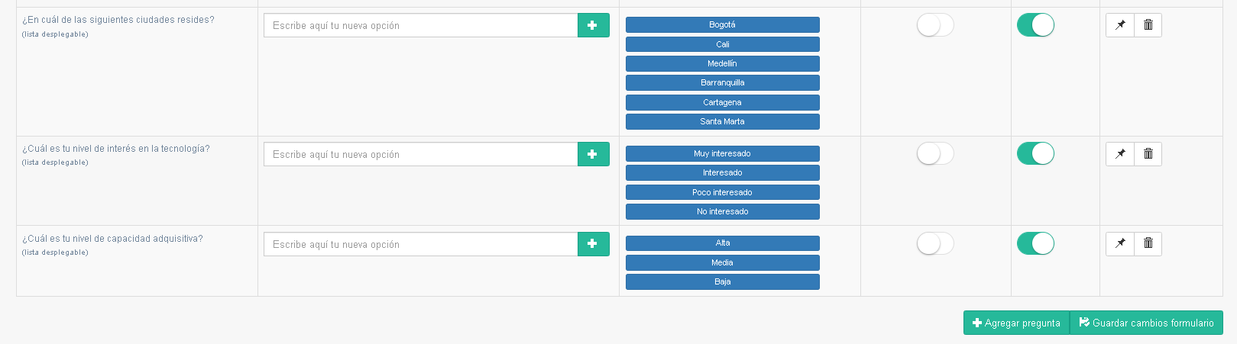The image size is (1237, 344).
Task: Click question text '¿Cuál es tu nivel de interés en la tecnología?'
Action: [116, 149]
